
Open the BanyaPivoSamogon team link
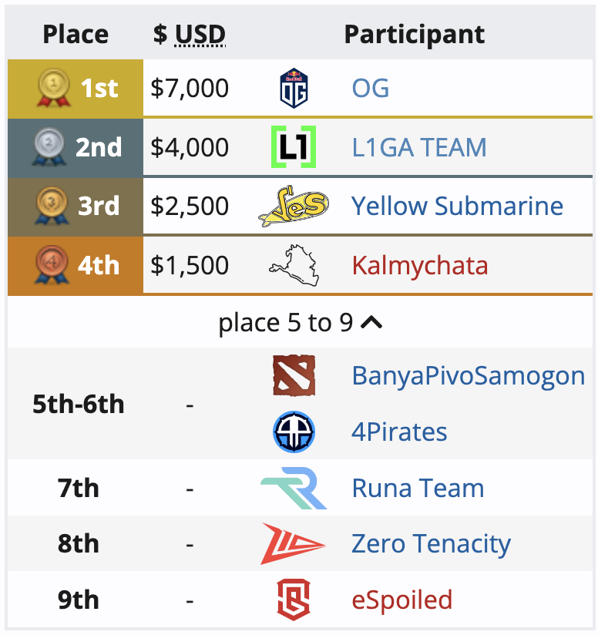pos(469,376)
